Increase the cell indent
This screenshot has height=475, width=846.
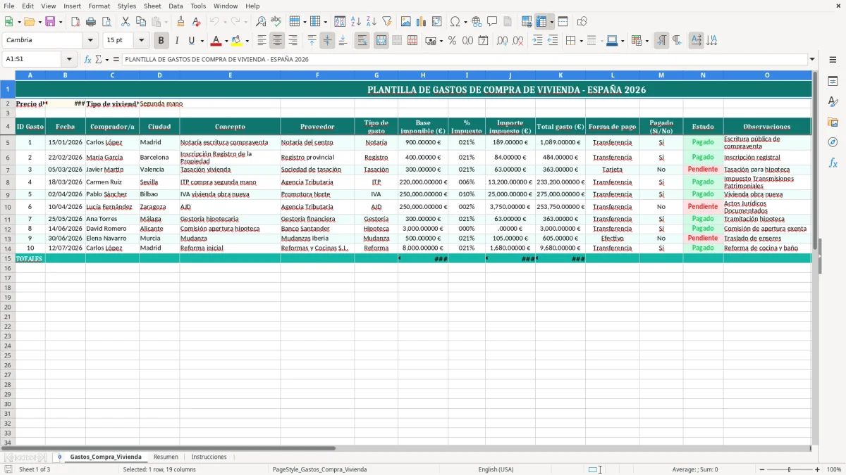coord(537,41)
